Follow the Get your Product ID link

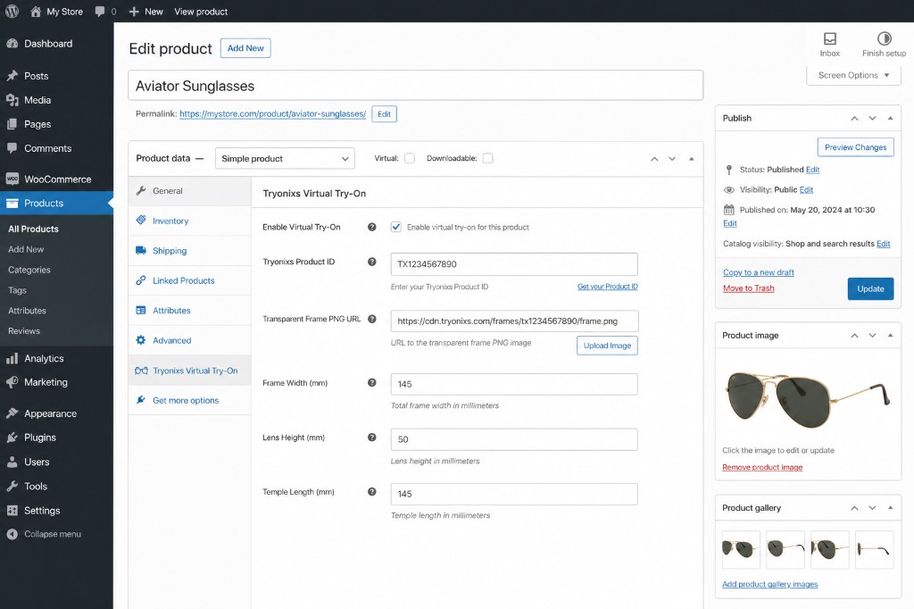pyautogui.click(x=607, y=287)
